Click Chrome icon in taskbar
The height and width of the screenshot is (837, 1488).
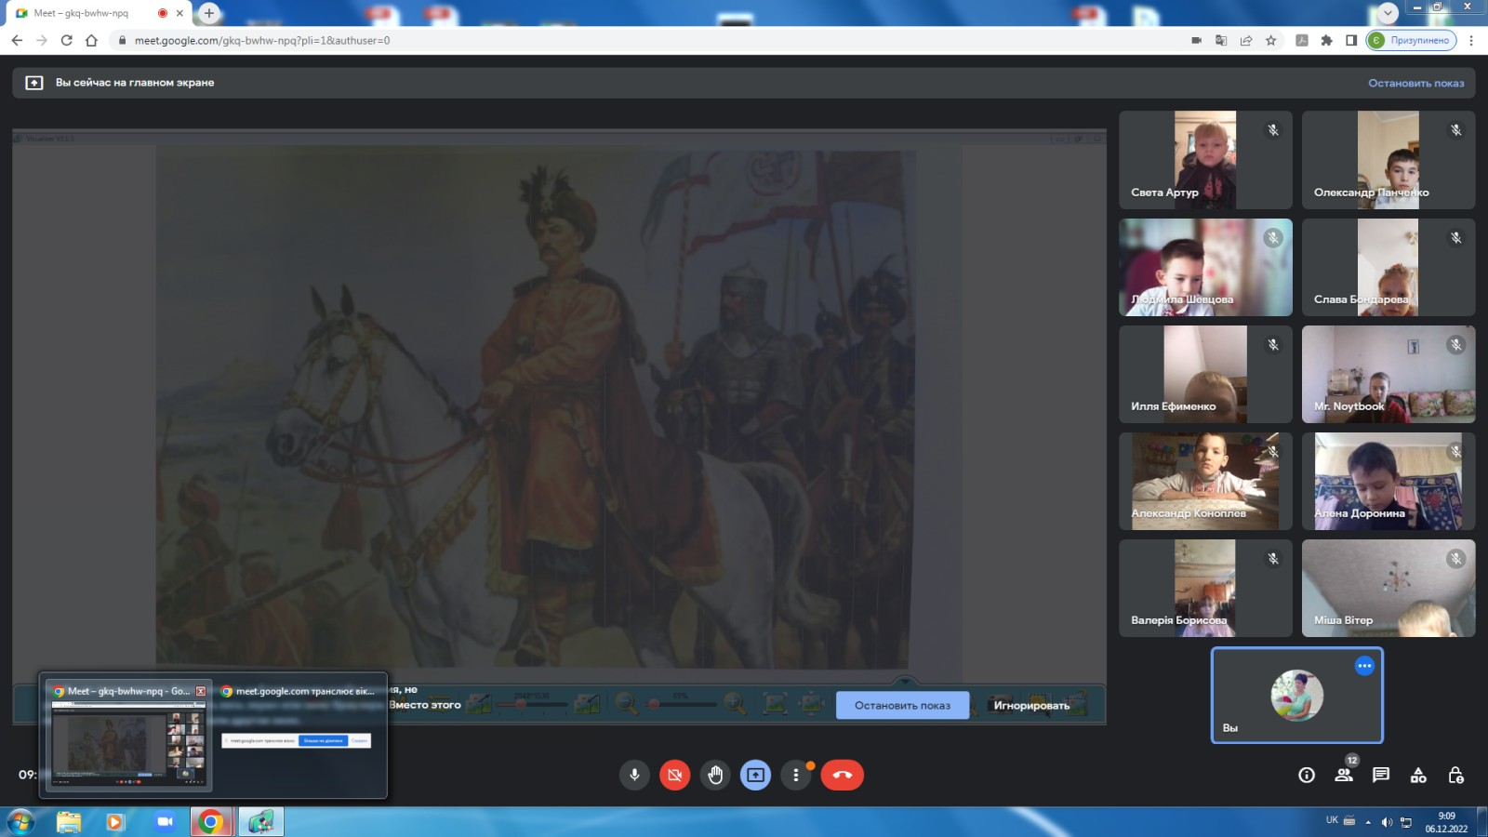tap(212, 822)
